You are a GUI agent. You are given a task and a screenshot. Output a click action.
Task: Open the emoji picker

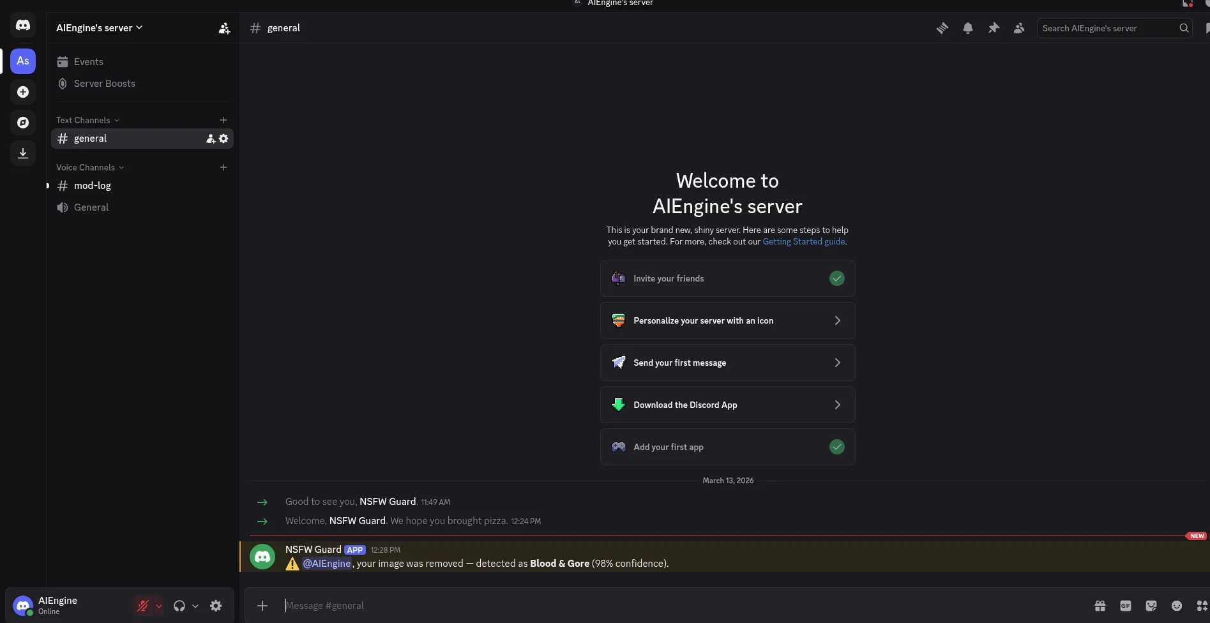[x=1176, y=606]
